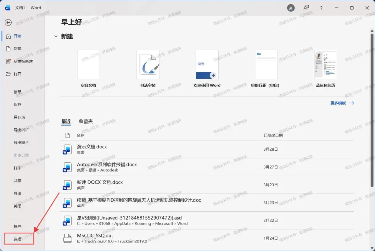Select 导出PDF option
The width and height of the screenshot is (375, 251).
coord(21,130)
